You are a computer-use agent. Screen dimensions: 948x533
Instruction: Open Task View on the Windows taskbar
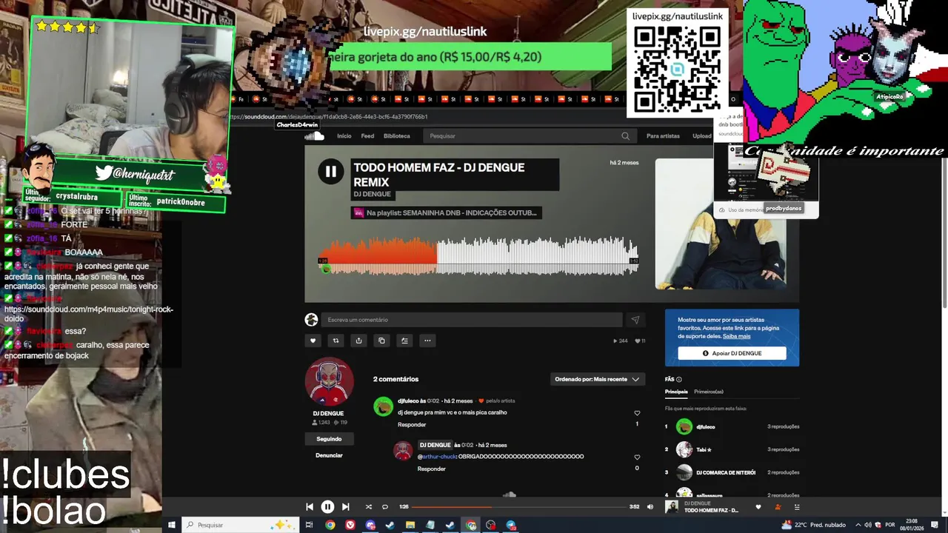point(310,525)
